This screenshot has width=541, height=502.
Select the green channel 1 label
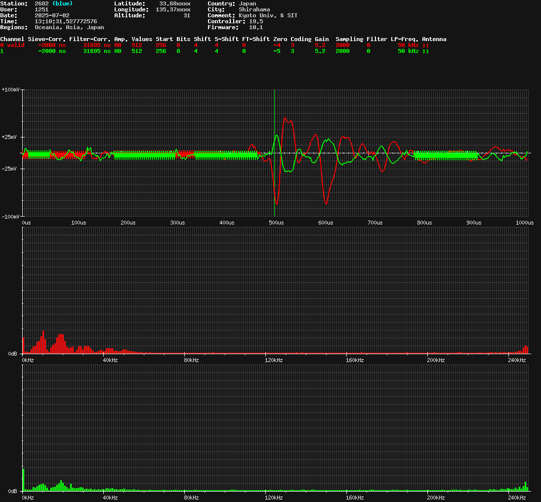point(2,51)
